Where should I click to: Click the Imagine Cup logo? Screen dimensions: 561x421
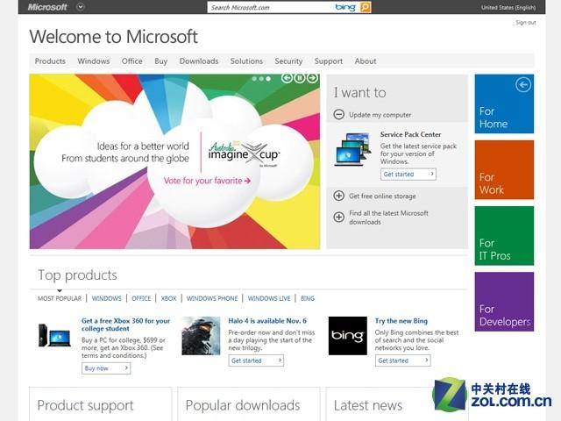point(244,154)
